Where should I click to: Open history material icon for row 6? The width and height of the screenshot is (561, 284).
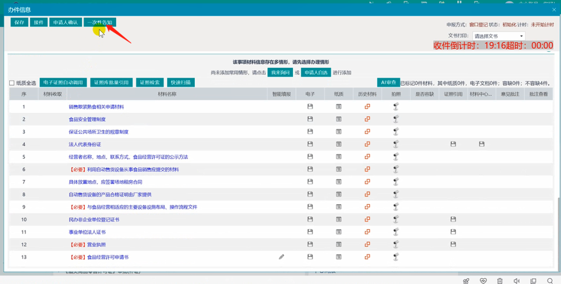367,169
